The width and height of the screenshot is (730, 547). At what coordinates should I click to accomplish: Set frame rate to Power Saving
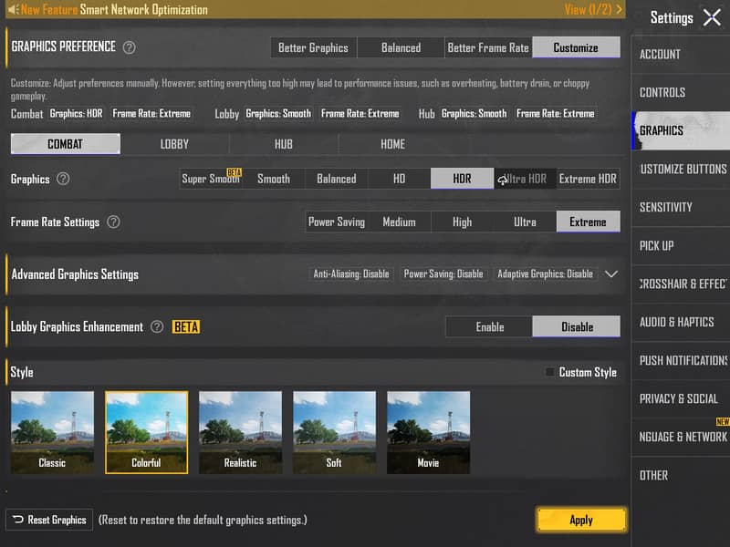tap(337, 222)
